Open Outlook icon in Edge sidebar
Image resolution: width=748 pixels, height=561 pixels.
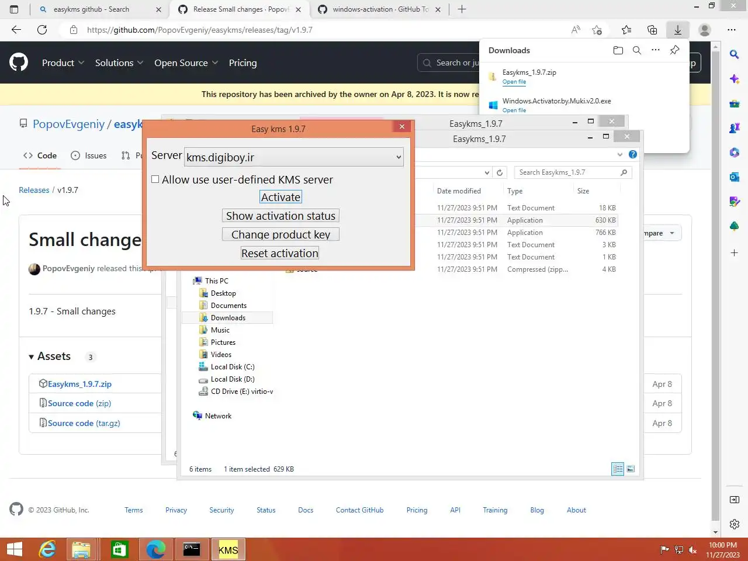pos(735,177)
